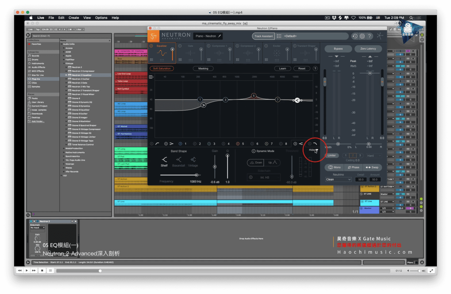Image resolution: width=451 pixels, height=294 pixels.
Task: Toggle EQ band 5 power
Action: (238, 144)
